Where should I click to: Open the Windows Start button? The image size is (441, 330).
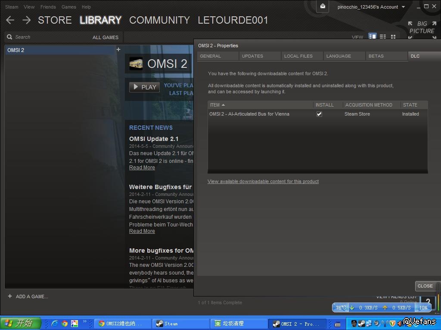tap(20, 323)
